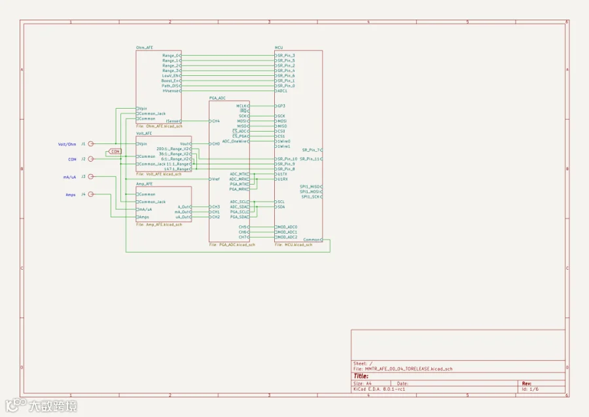Select the Volt_AFE hierarchical sheet block
Screen dimensions: 589x417
pos(164,154)
